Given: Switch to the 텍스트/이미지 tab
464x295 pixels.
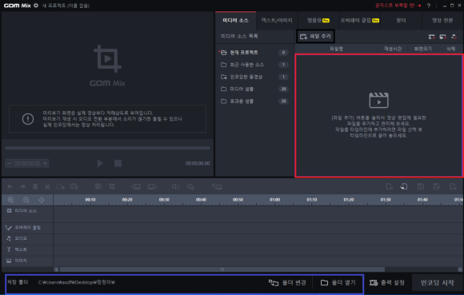Looking at the screenshot, I should [x=277, y=21].
